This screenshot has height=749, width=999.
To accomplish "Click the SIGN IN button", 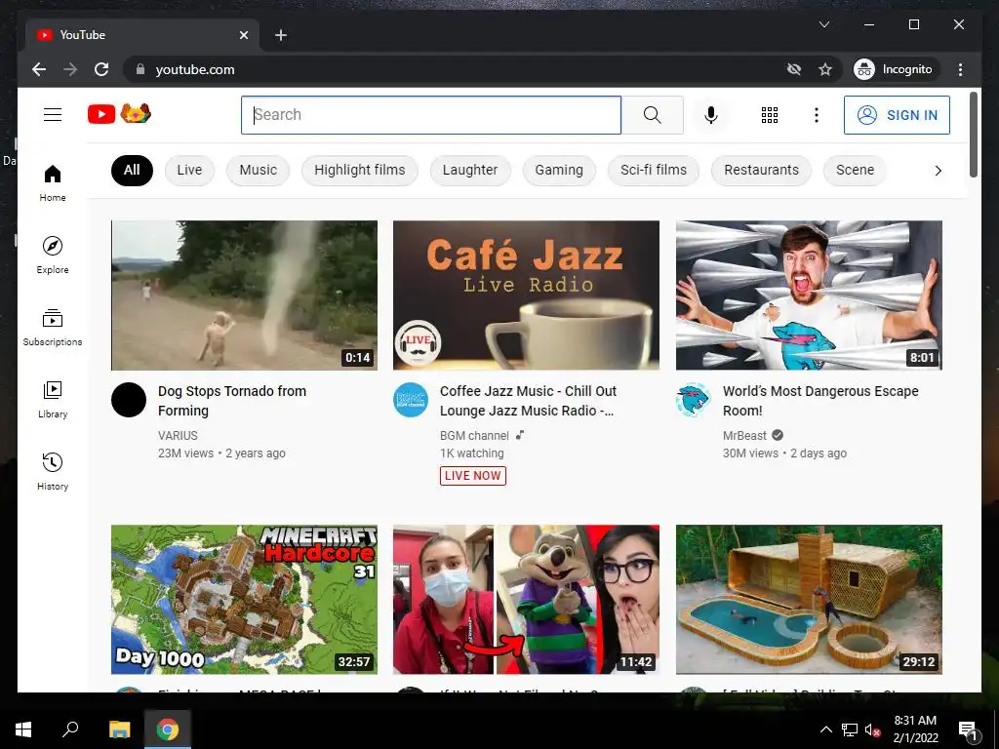I will coord(897,115).
